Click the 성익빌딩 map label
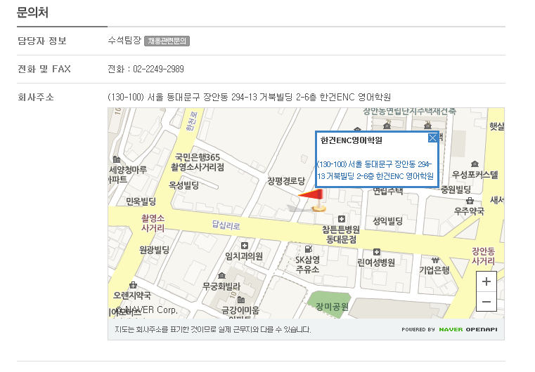Screen dimensions: 535x372 point(387,221)
